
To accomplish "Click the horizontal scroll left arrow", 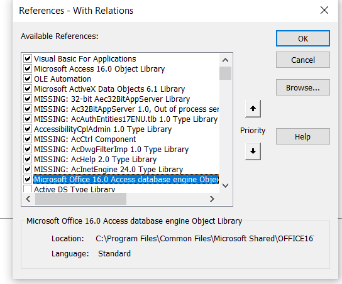I will (28, 199).
